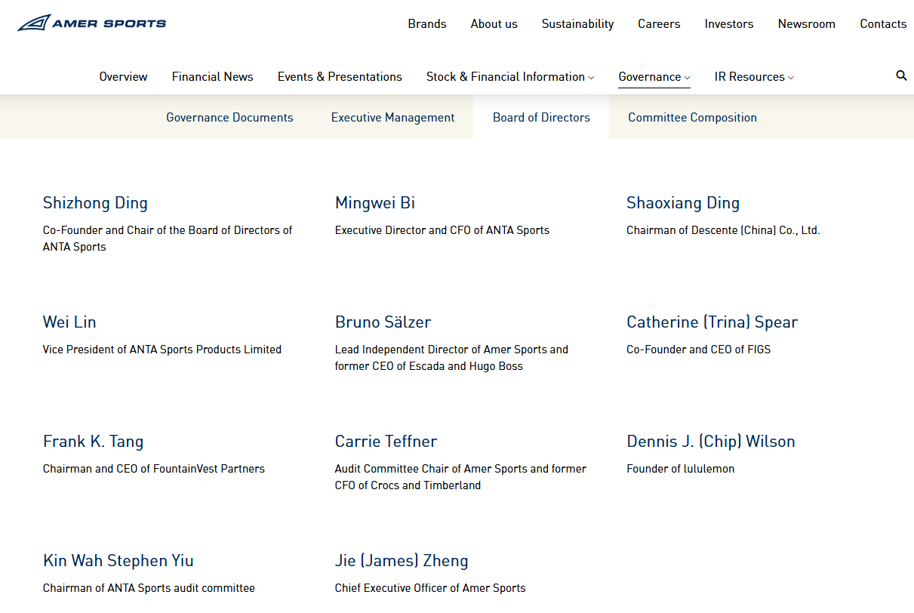Open Mingwei Bi's profile

click(375, 202)
